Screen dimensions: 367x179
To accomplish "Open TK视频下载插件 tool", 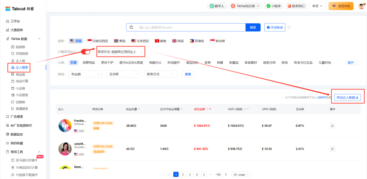I will [x=24, y=175].
